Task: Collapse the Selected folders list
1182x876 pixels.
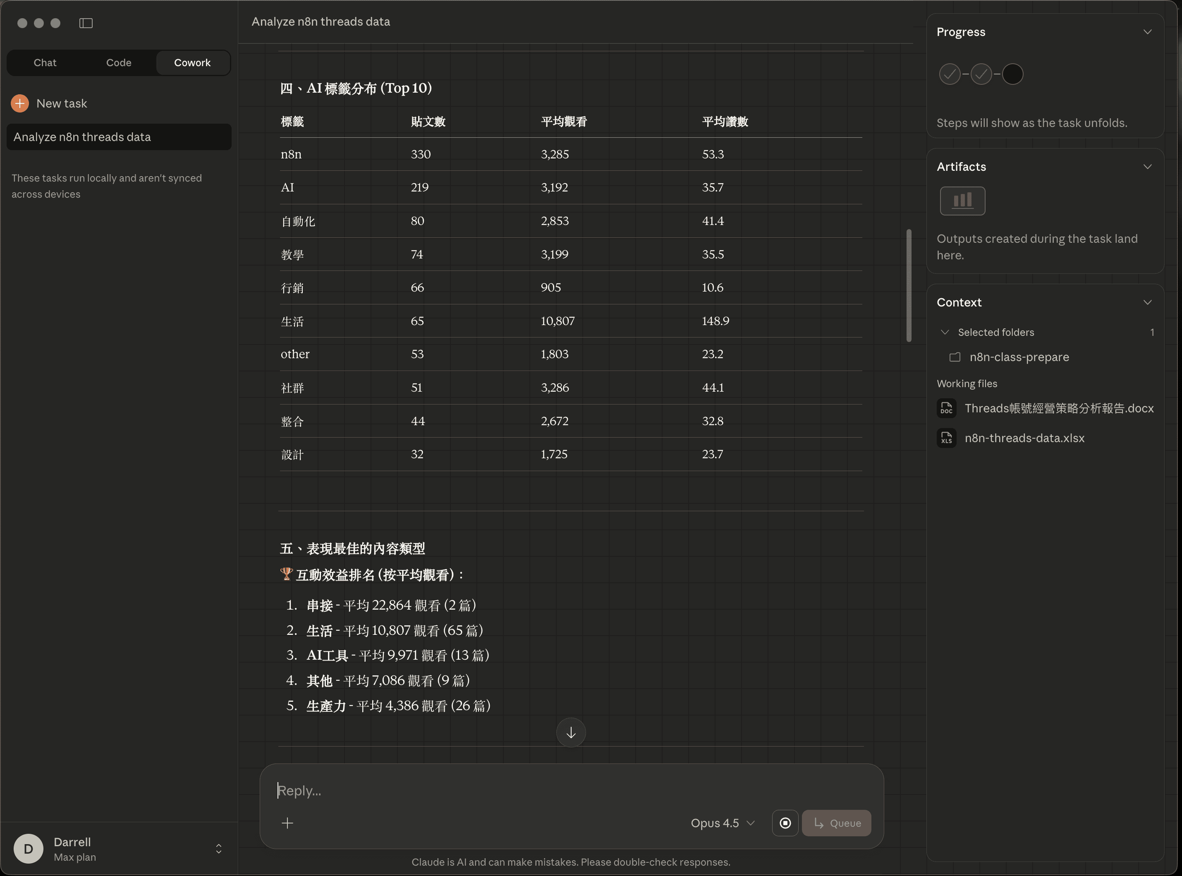Action: pos(945,332)
